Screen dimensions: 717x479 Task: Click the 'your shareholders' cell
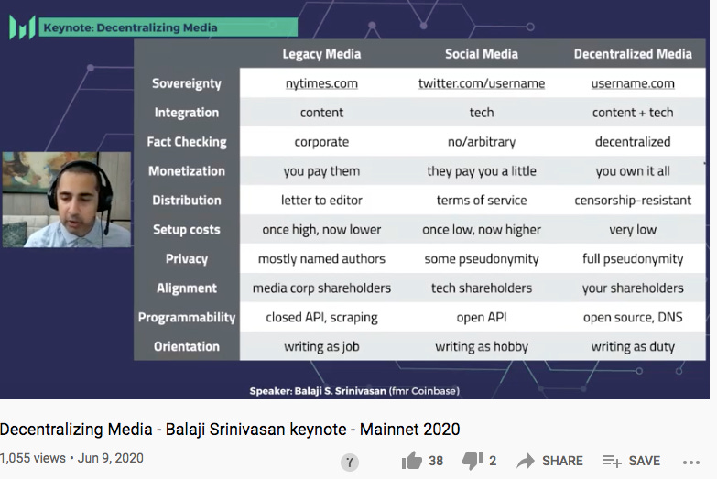633,288
